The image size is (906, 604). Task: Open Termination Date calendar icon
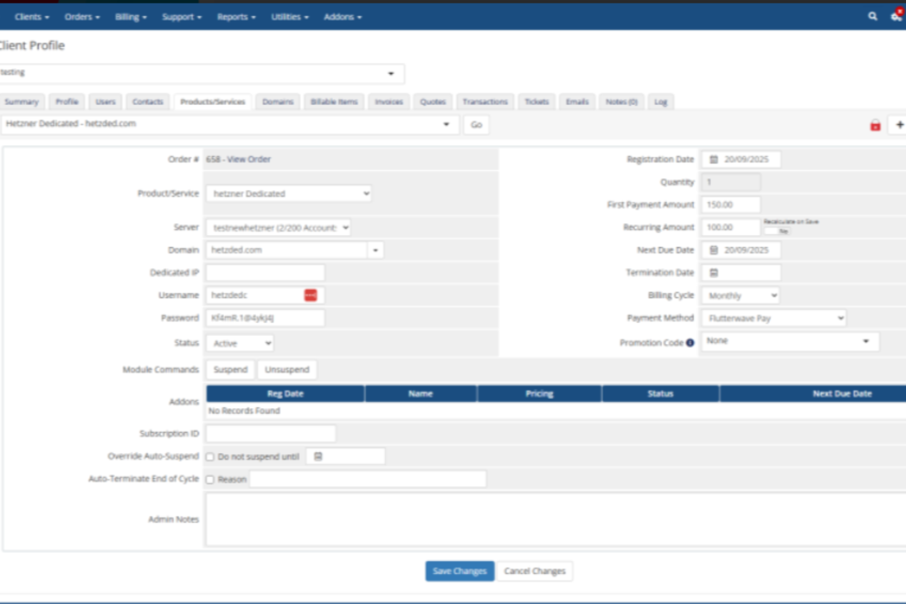click(714, 273)
